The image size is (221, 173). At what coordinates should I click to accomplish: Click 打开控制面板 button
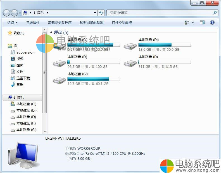122,23
